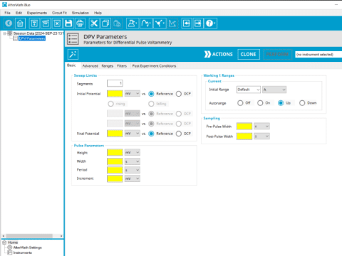The image size is (342, 256).
Task: Click the ACTIONS button
Action: click(219, 54)
